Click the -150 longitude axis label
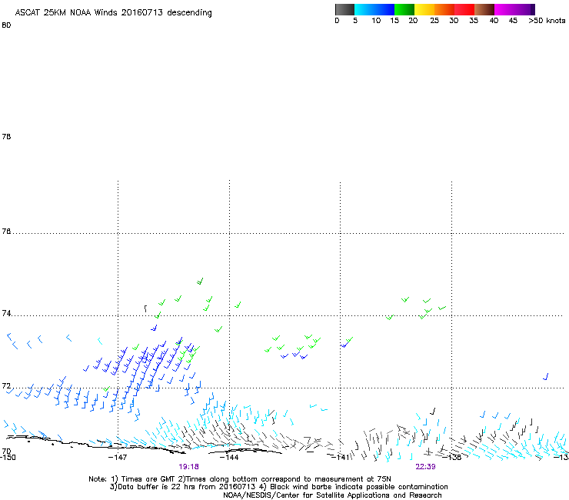The height and width of the screenshot is (500, 569). (x=8, y=457)
